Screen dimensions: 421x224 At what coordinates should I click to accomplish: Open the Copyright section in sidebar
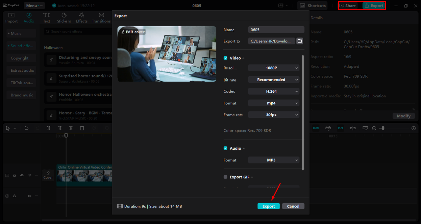21,58
